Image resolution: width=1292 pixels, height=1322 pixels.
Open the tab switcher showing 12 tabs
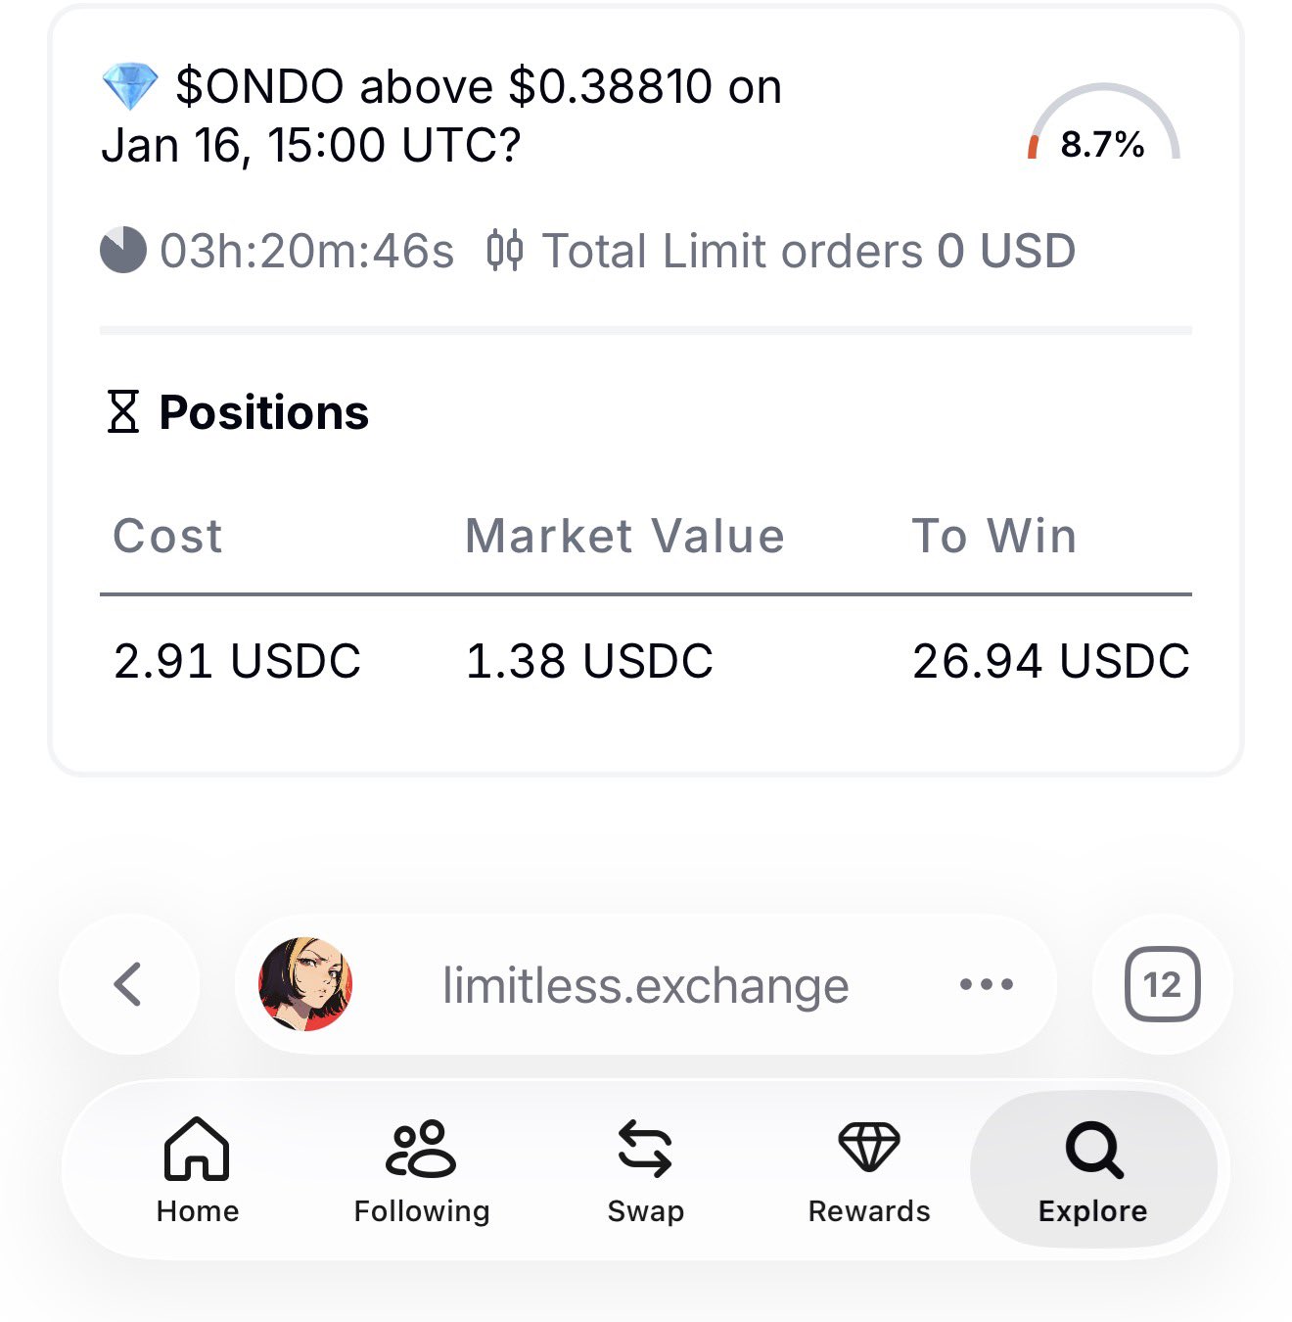tap(1162, 984)
